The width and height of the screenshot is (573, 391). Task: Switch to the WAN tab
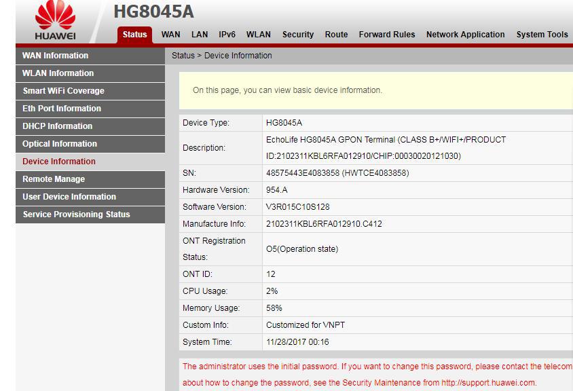pyautogui.click(x=170, y=35)
